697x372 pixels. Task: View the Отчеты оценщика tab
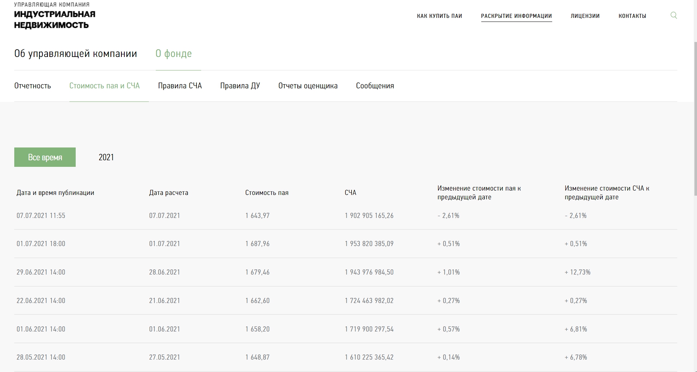tap(308, 86)
